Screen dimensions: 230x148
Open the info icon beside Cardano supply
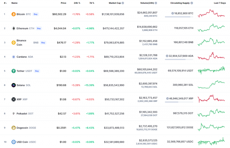pyautogui.click(x=167, y=56)
